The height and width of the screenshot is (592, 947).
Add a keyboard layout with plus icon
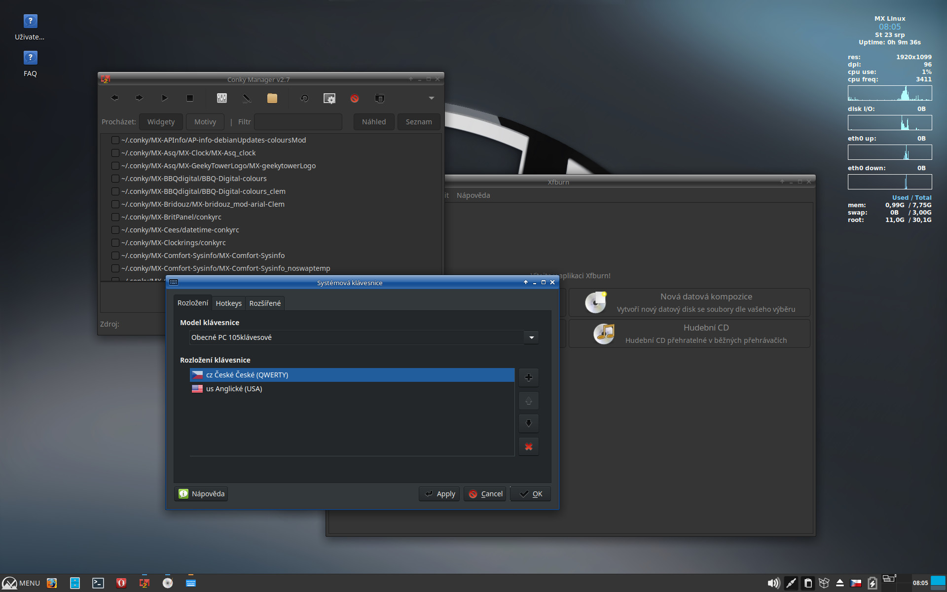pyautogui.click(x=529, y=377)
